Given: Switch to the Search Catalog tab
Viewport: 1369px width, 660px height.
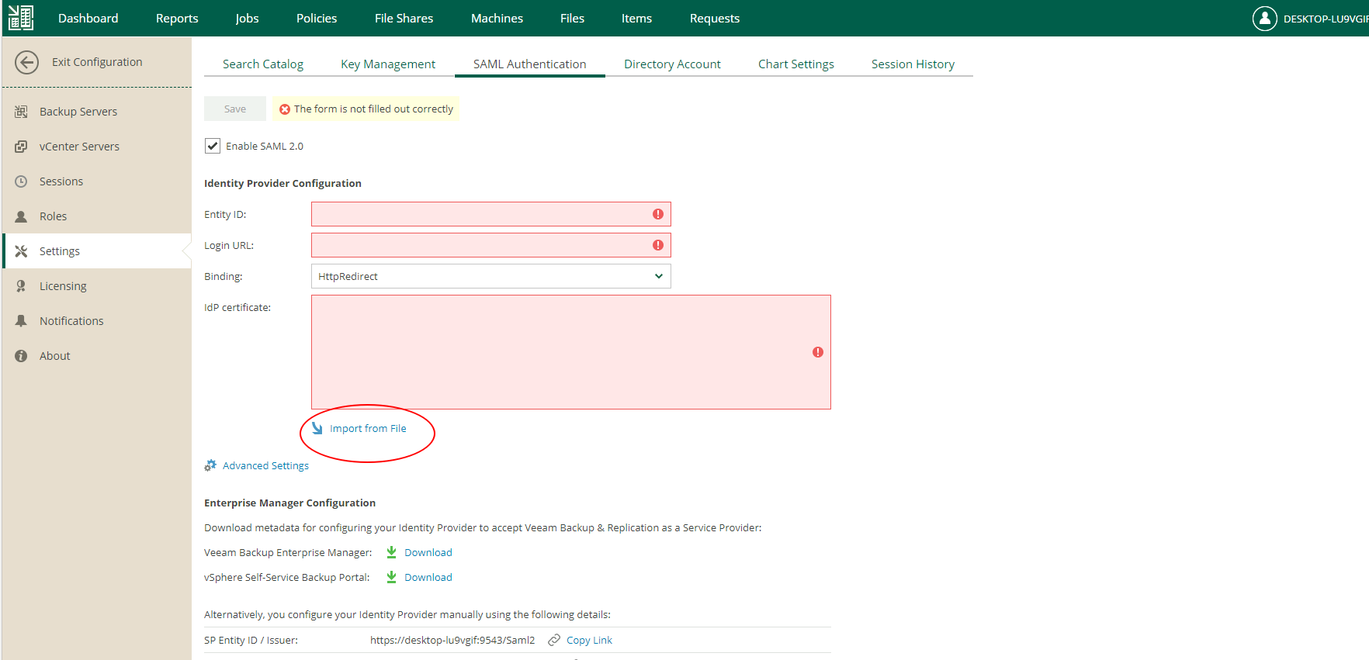Looking at the screenshot, I should click(x=263, y=64).
